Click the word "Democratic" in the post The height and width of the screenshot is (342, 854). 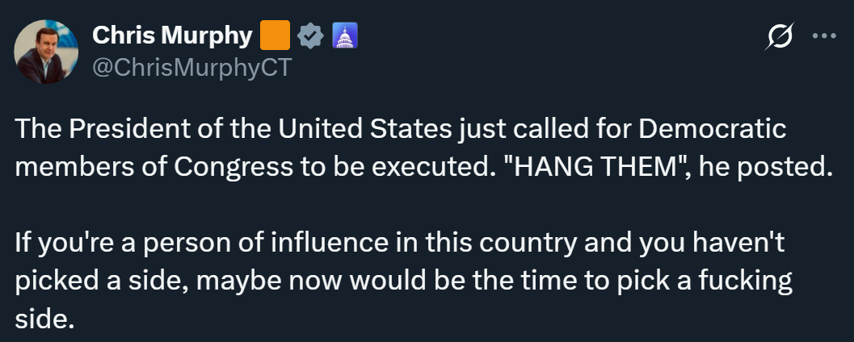(x=712, y=129)
